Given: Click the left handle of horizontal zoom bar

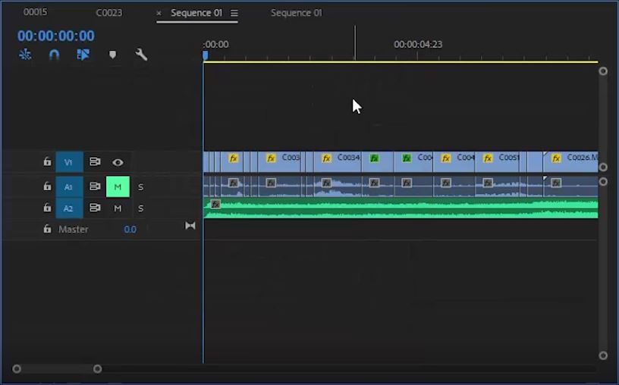Looking at the screenshot, I should click(17, 369).
